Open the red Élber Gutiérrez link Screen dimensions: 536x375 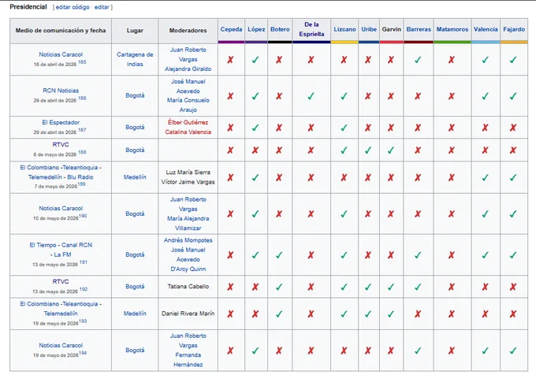click(x=188, y=122)
